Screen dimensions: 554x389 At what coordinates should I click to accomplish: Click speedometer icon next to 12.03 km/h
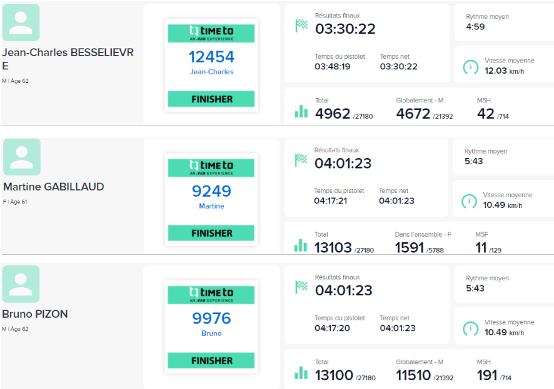[x=471, y=67]
